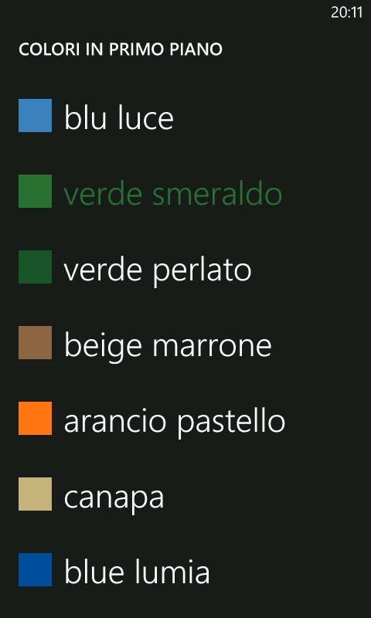Choose the 'verde perlato' list entry text
The image size is (371, 618).
[158, 271]
